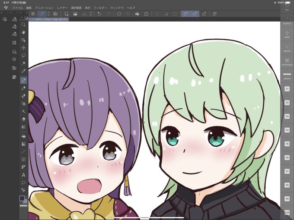
Task: Select the Auto select magic wand tool
Action: point(23,63)
